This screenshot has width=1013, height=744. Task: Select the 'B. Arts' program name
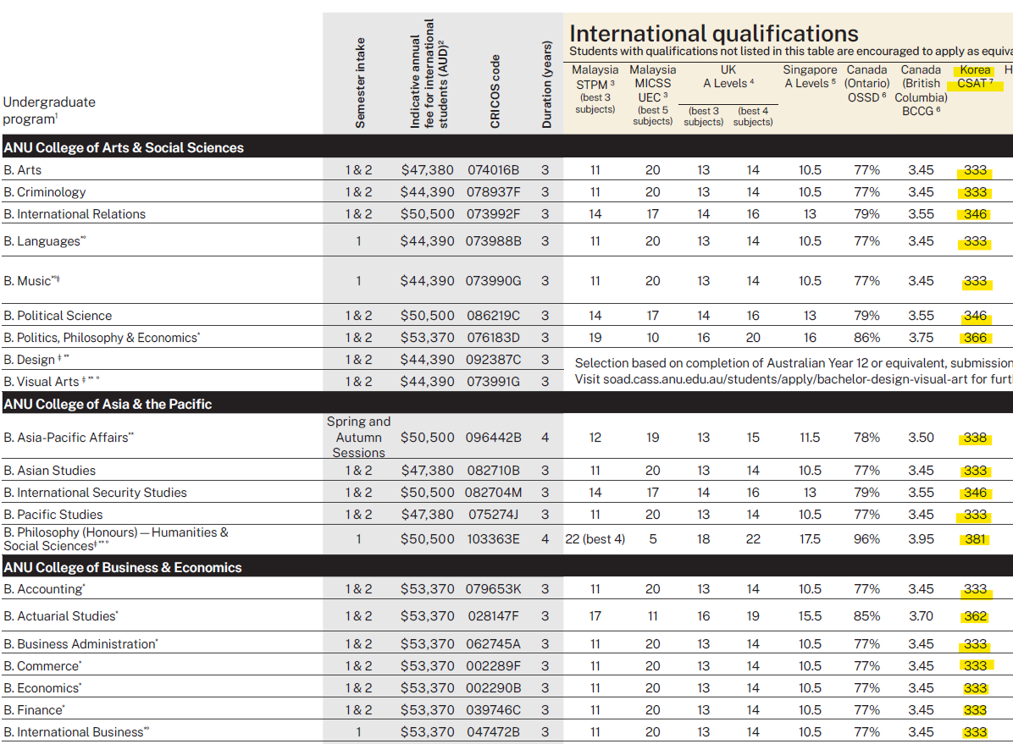pyautogui.click(x=23, y=170)
